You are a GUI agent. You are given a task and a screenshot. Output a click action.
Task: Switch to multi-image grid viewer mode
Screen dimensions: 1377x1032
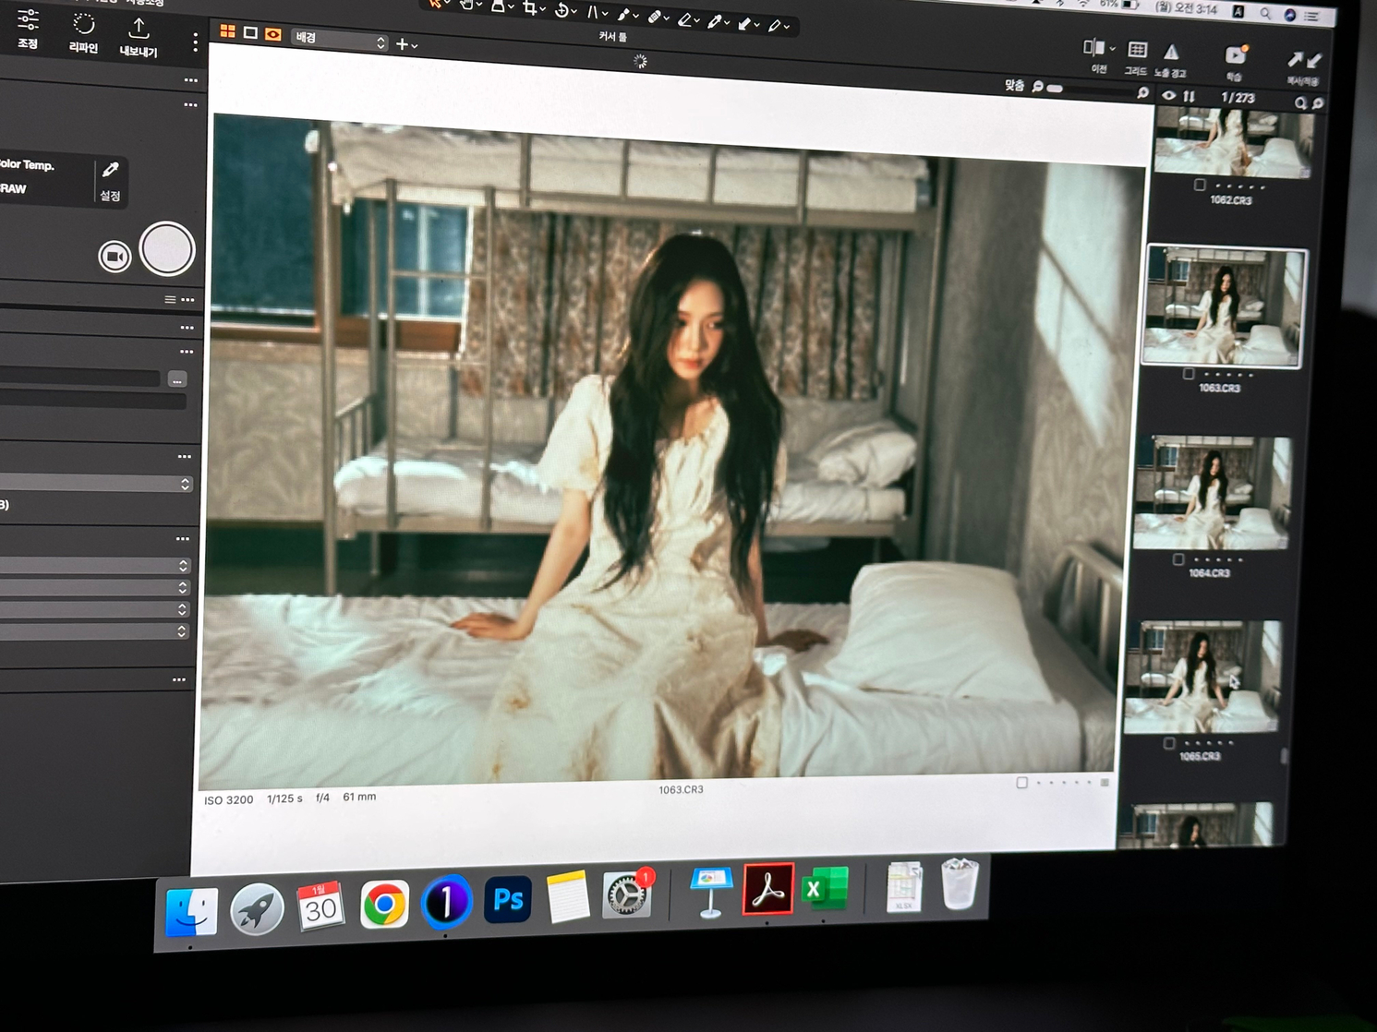(x=227, y=31)
